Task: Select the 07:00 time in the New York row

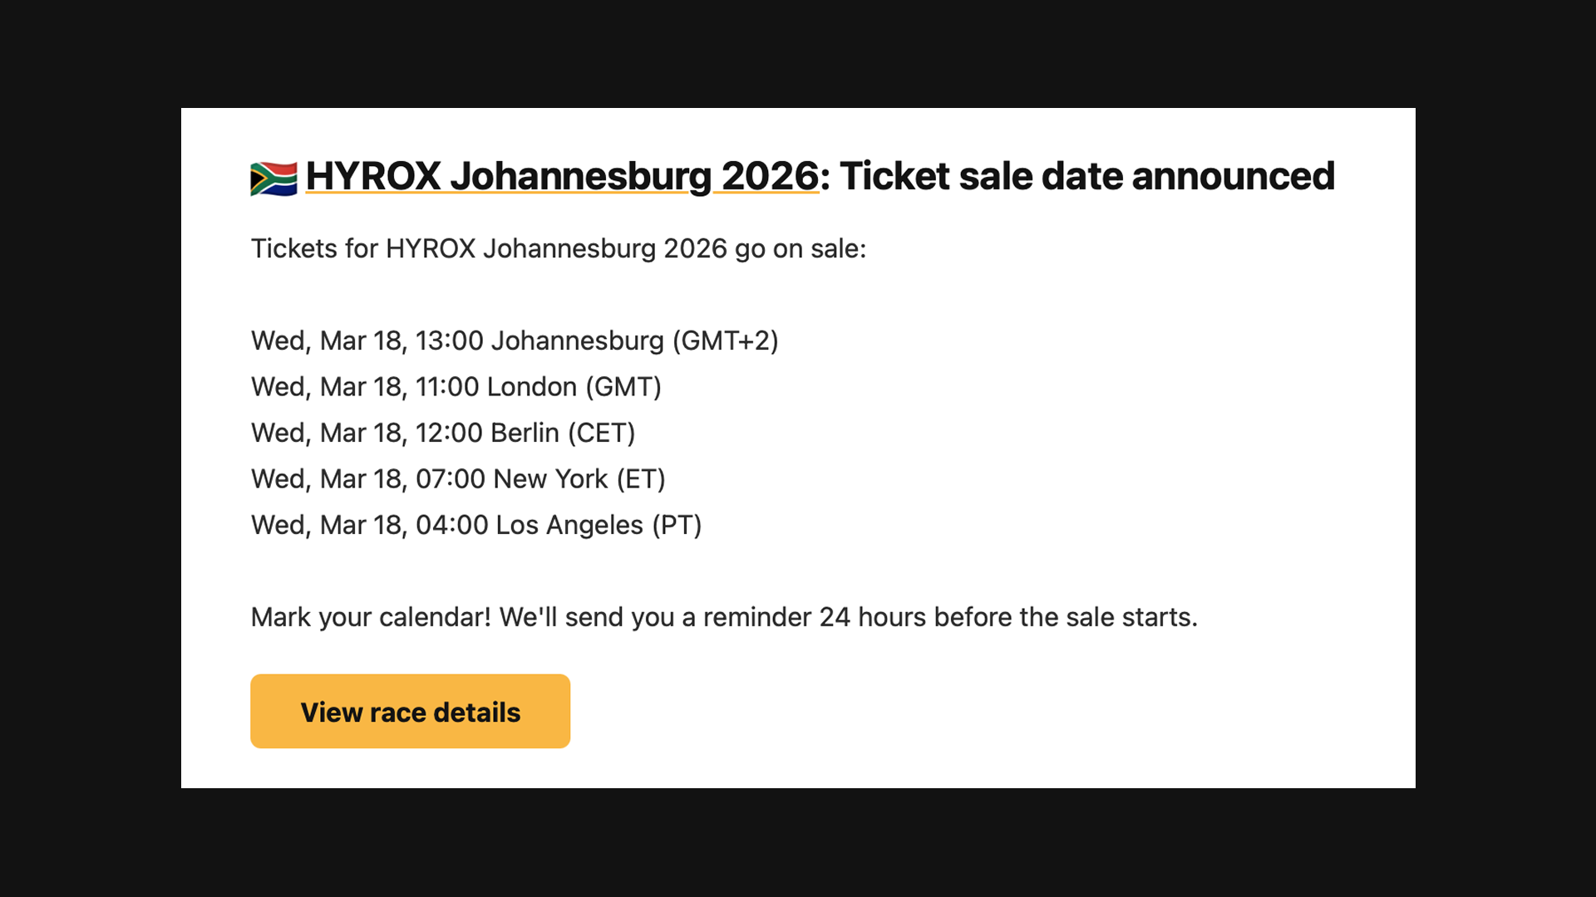Action: [450, 479]
